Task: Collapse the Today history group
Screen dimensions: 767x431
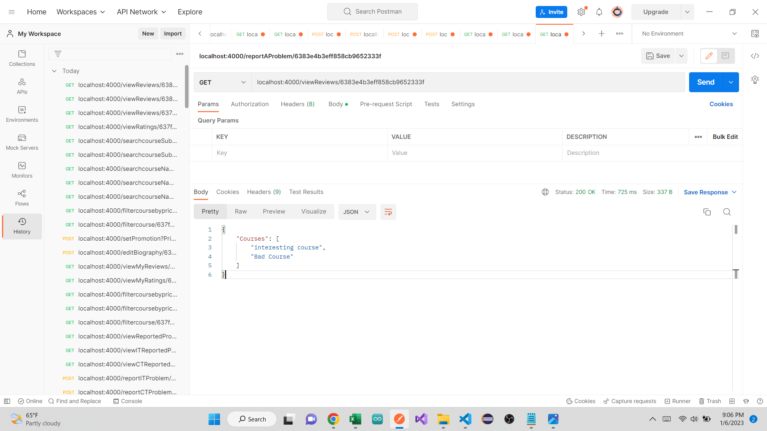Action: (54, 71)
